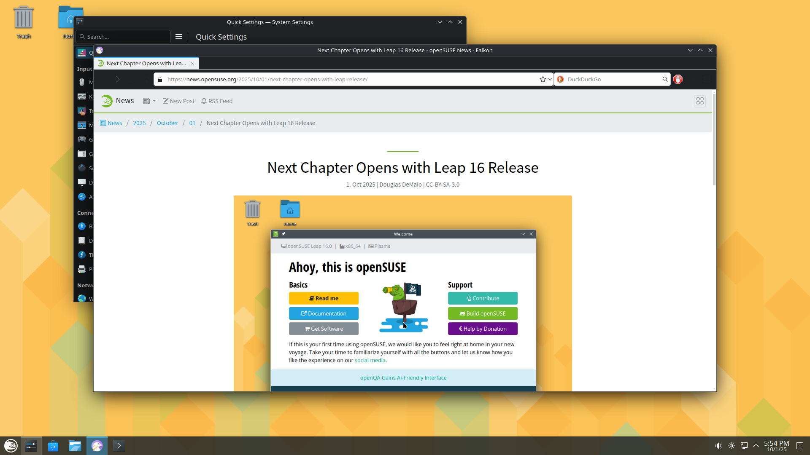
Task: Open hamburger menu in System Settings
Action: 179,37
